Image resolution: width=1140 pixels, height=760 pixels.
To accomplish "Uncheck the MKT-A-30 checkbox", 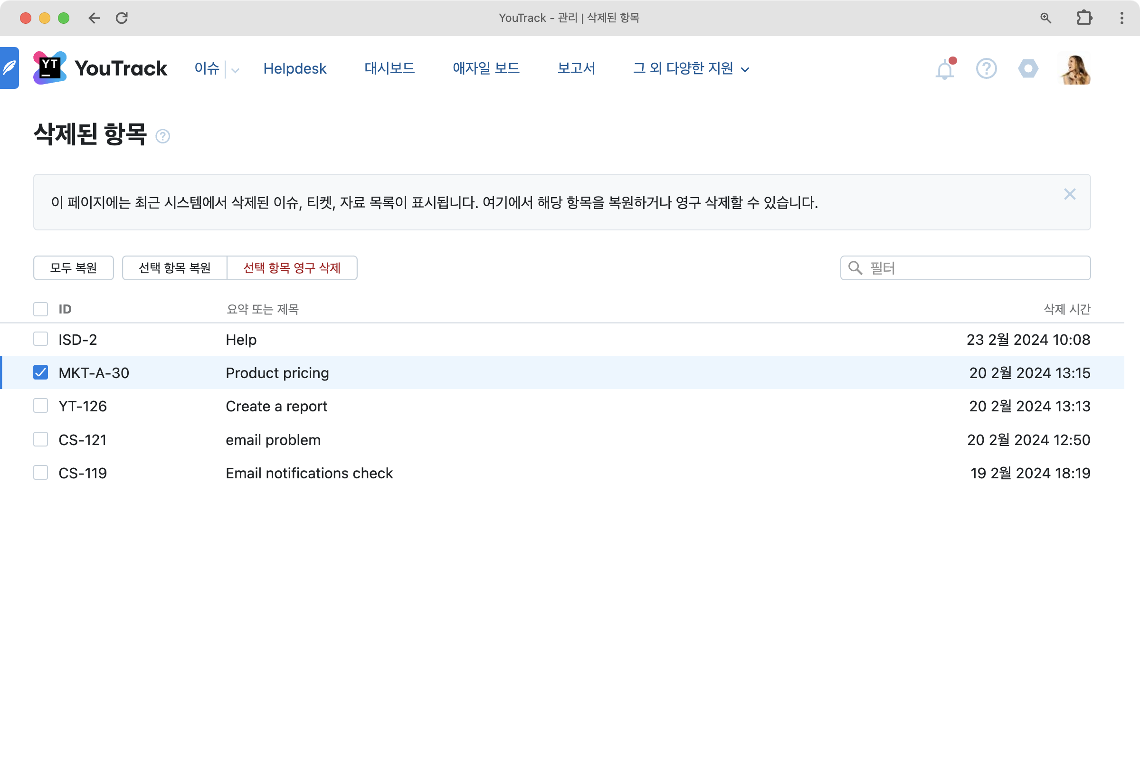I will (x=41, y=372).
